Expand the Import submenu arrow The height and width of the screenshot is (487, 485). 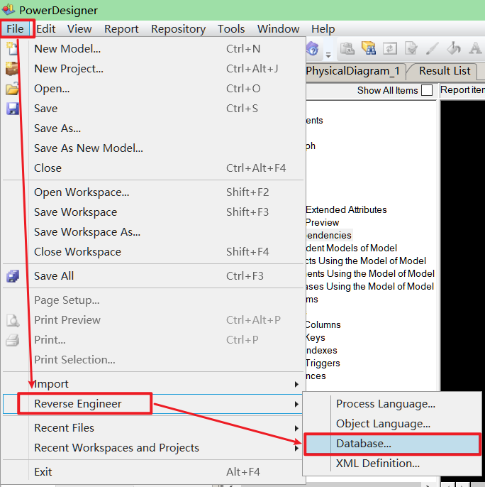click(x=296, y=384)
